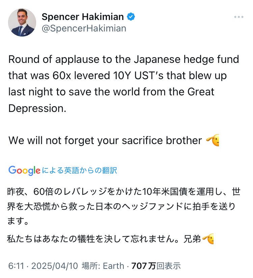Click ヘッジファンド in the translated text

pyautogui.click(x=149, y=206)
